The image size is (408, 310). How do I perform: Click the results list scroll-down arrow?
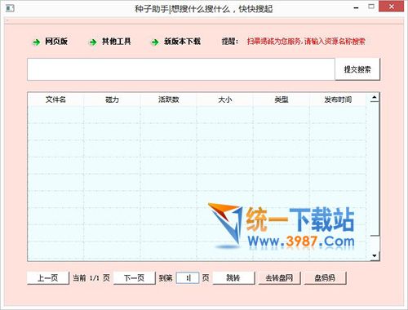pyautogui.click(x=375, y=255)
